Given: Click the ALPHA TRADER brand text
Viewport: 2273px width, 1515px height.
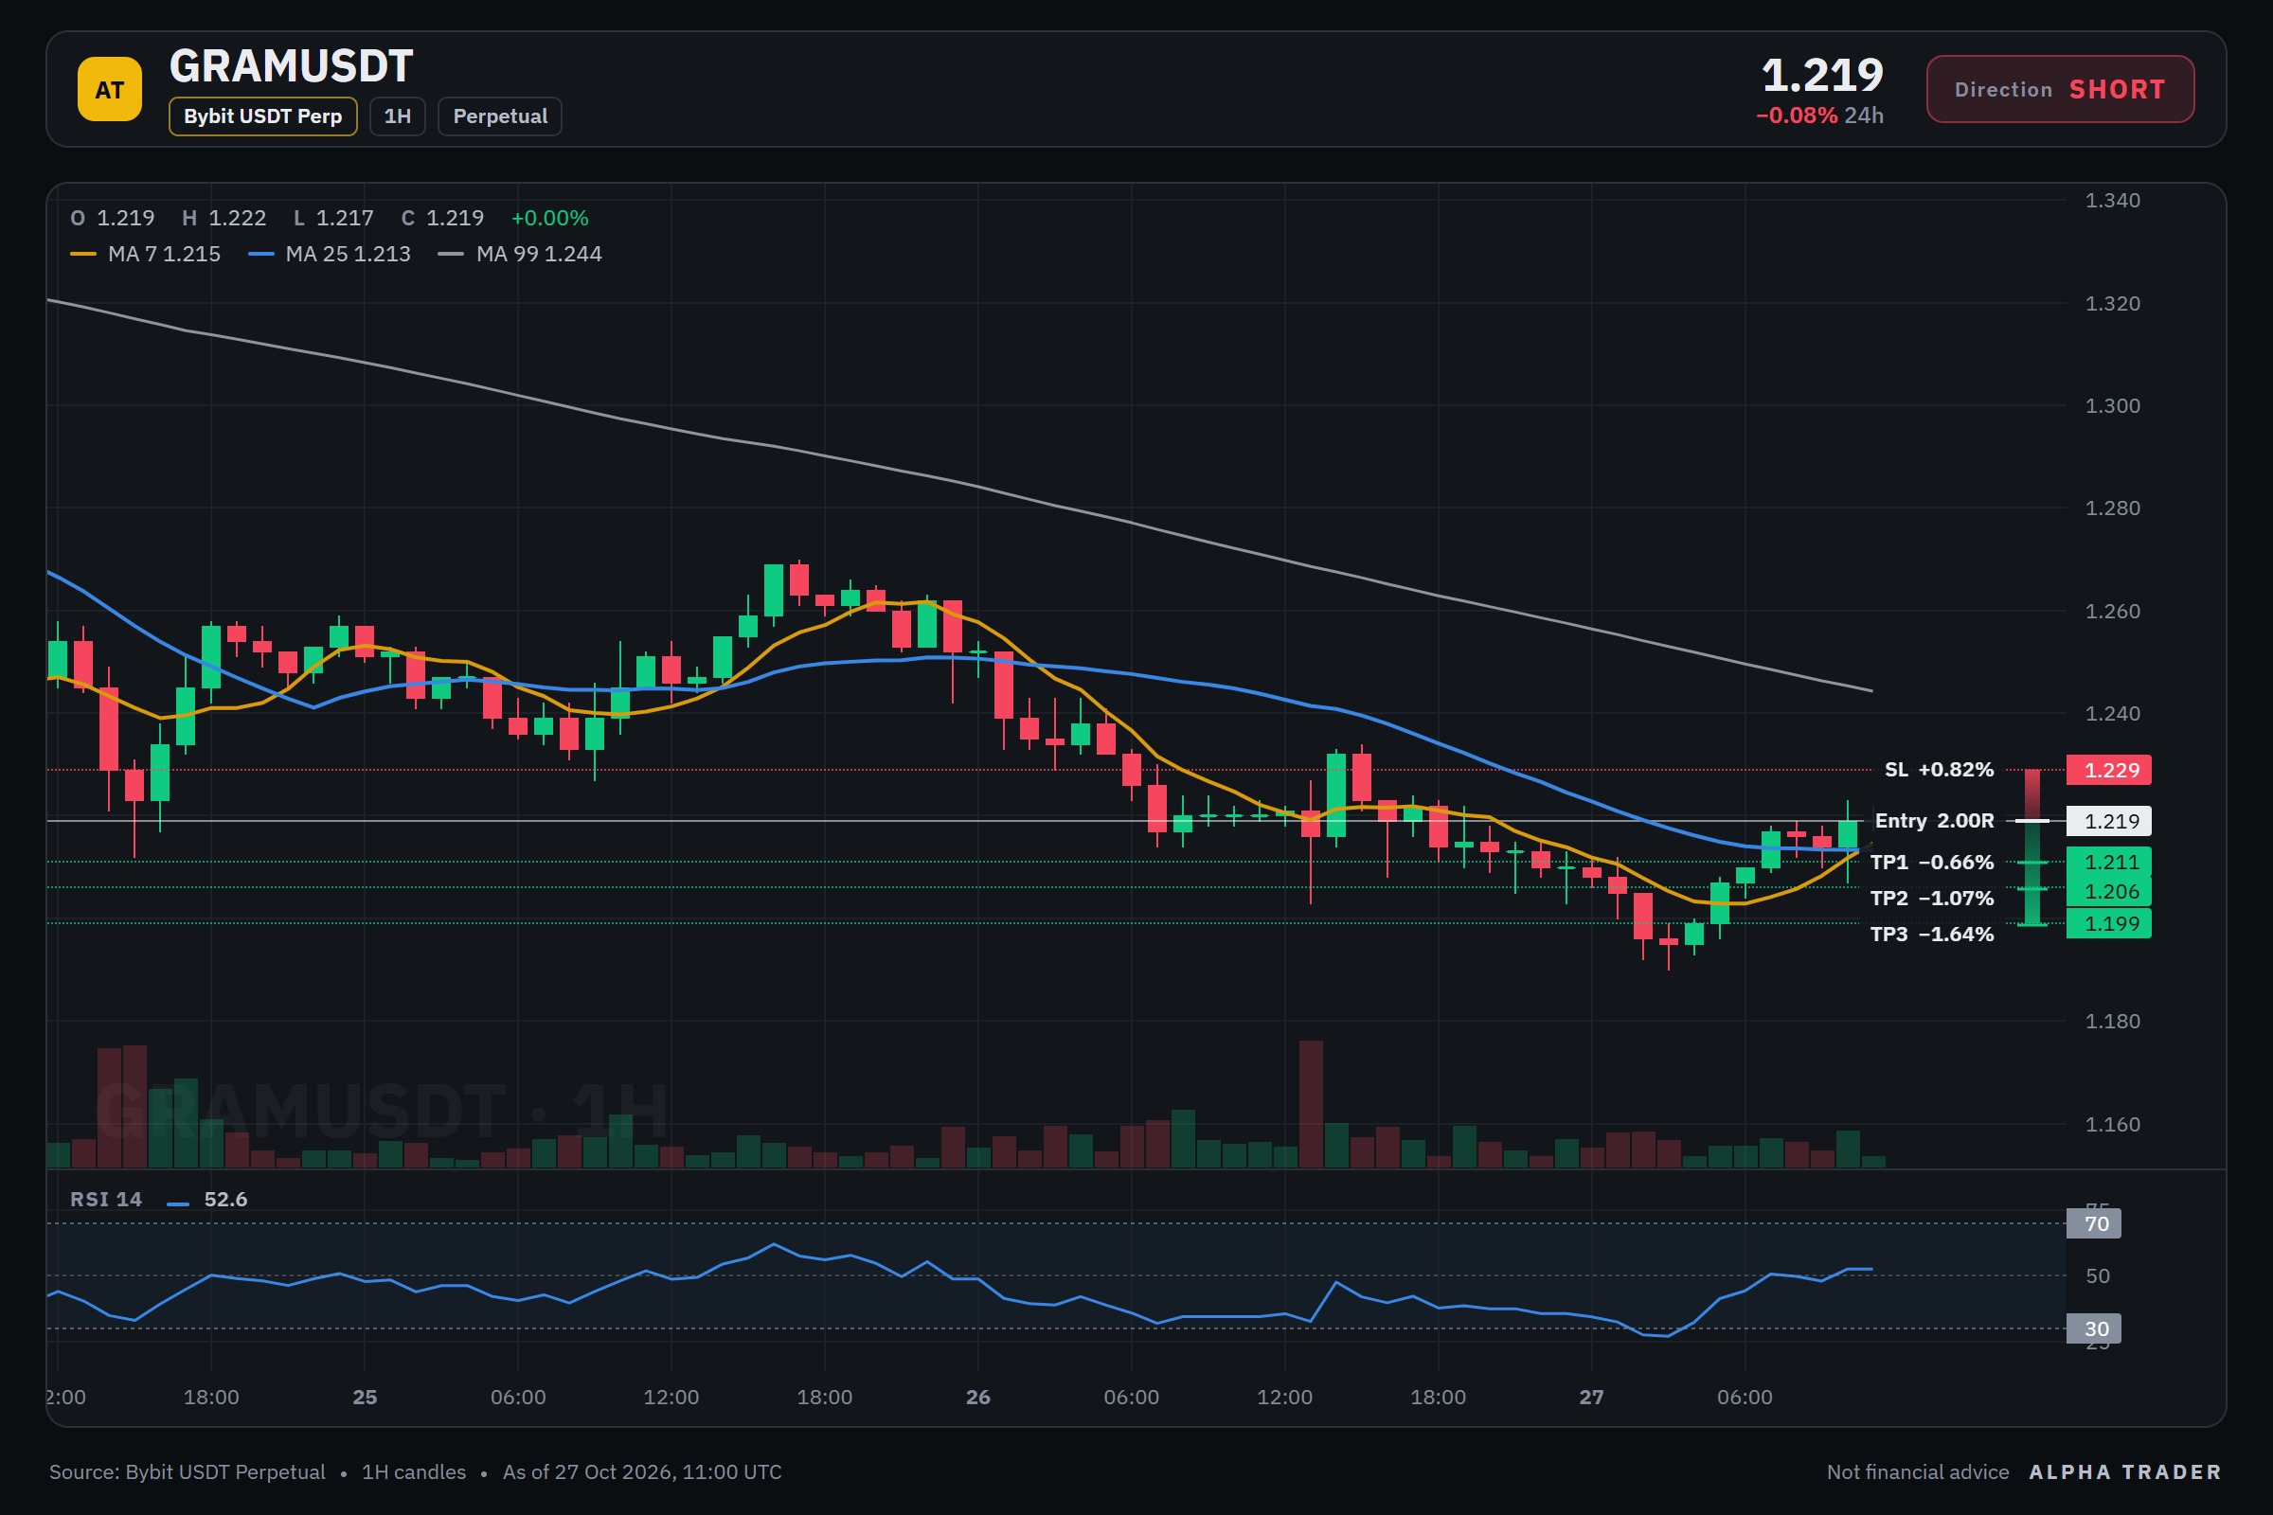Looking at the screenshot, I should pos(2125,1472).
